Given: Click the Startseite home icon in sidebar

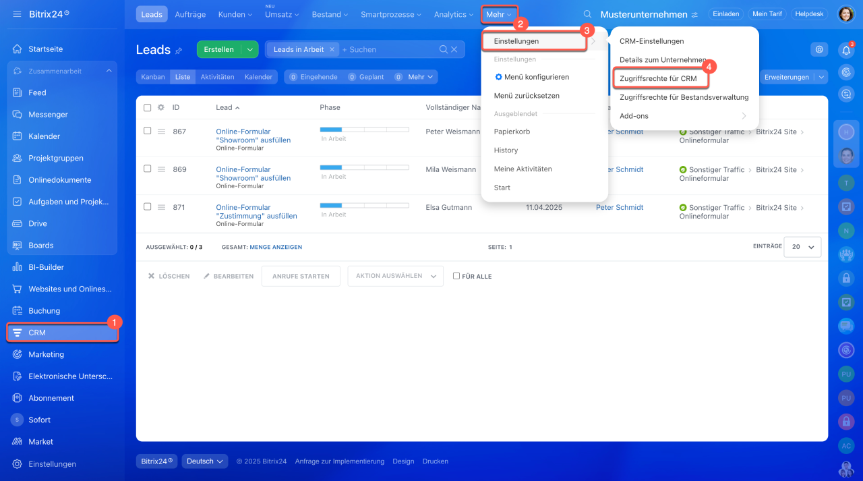Looking at the screenshot, I should point(17,49).
